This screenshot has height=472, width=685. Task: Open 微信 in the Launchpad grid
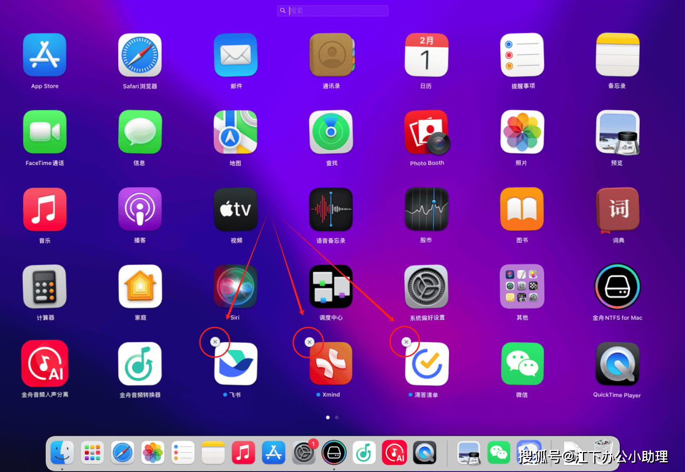point(522,364)
